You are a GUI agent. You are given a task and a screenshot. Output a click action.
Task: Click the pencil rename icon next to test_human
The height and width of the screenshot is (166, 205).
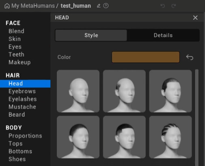tap(99, 6)
